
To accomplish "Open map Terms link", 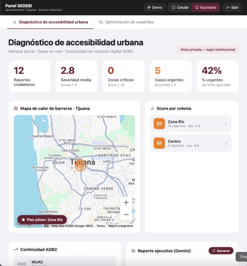I will 101,226.
